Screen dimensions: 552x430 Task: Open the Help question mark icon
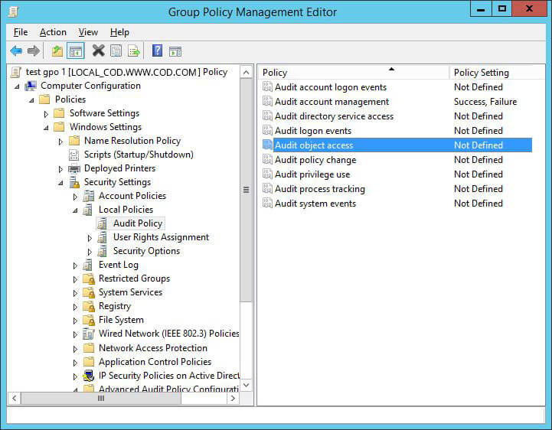tap(157, 50)
